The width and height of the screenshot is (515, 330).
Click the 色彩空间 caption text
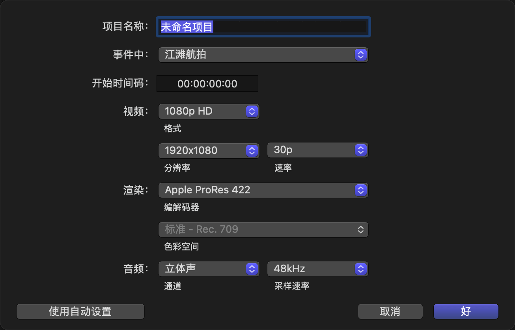tap(181, 247)
